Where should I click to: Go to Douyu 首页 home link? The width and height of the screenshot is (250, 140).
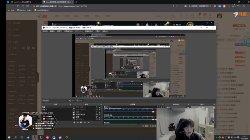pos(57,16)
